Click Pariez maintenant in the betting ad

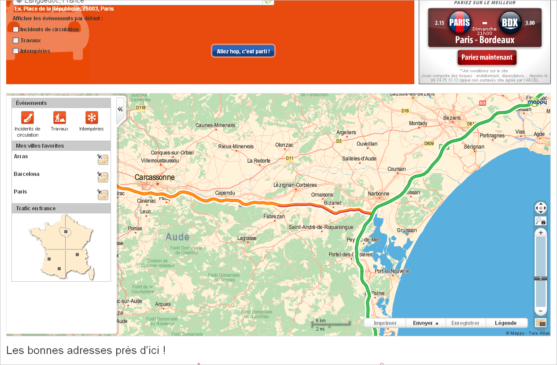click(x=487, y=57)
